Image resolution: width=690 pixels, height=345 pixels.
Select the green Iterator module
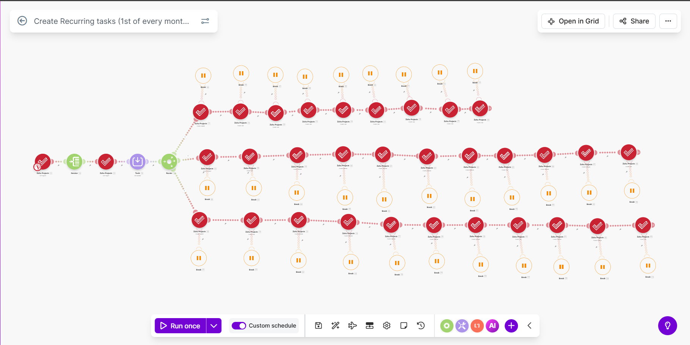pos(74,162)
